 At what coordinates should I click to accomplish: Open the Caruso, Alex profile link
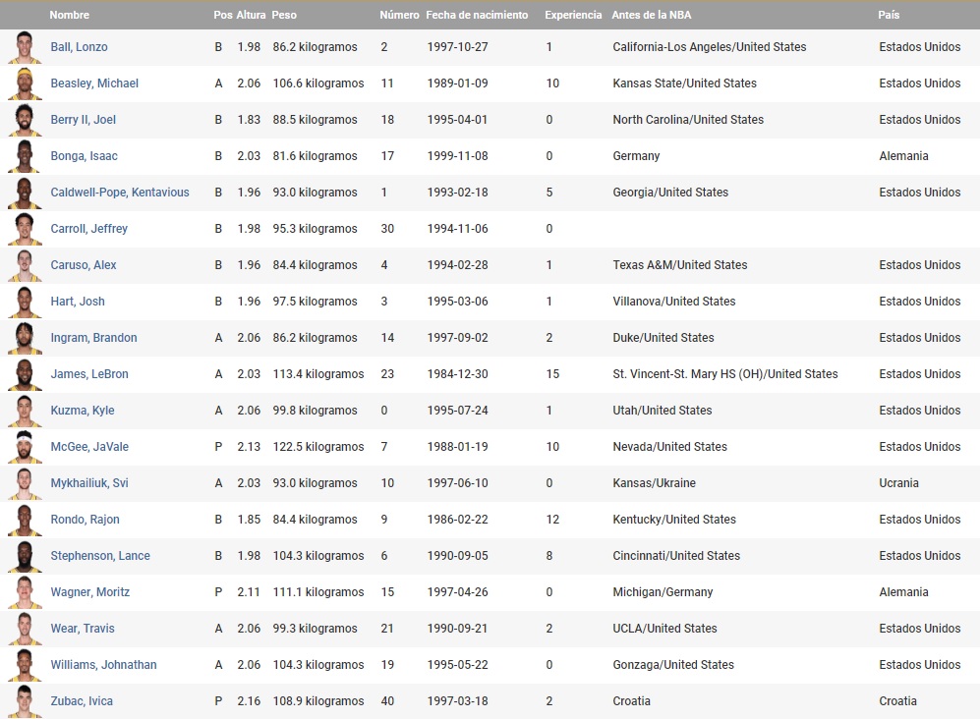(84, 265)
